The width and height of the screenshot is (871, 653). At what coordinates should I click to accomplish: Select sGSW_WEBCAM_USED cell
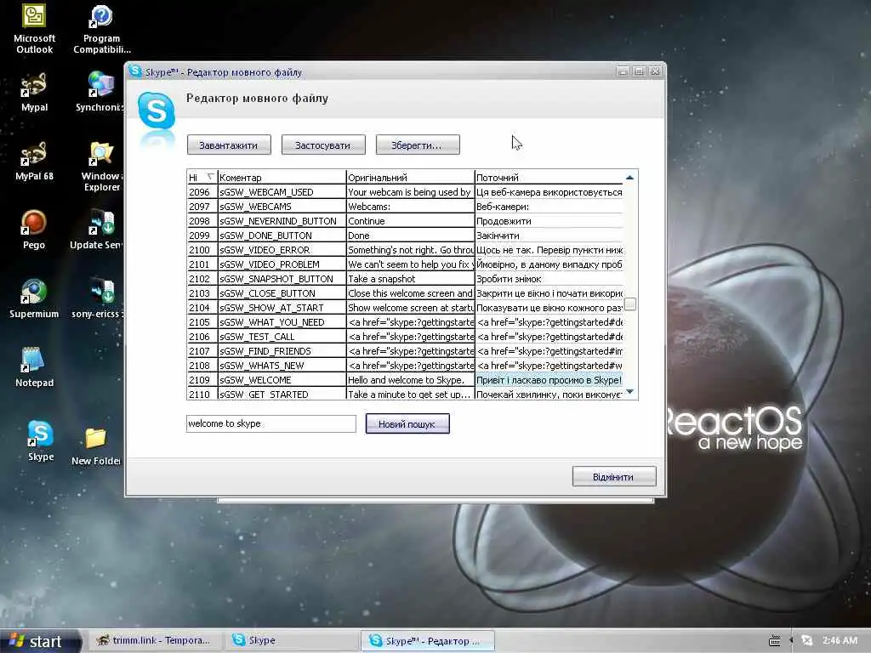click(282, 192)
